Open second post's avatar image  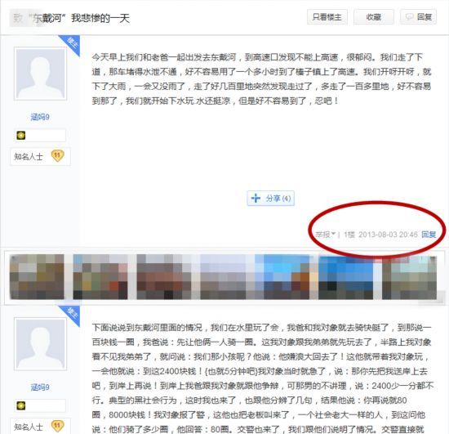[40, 344]
